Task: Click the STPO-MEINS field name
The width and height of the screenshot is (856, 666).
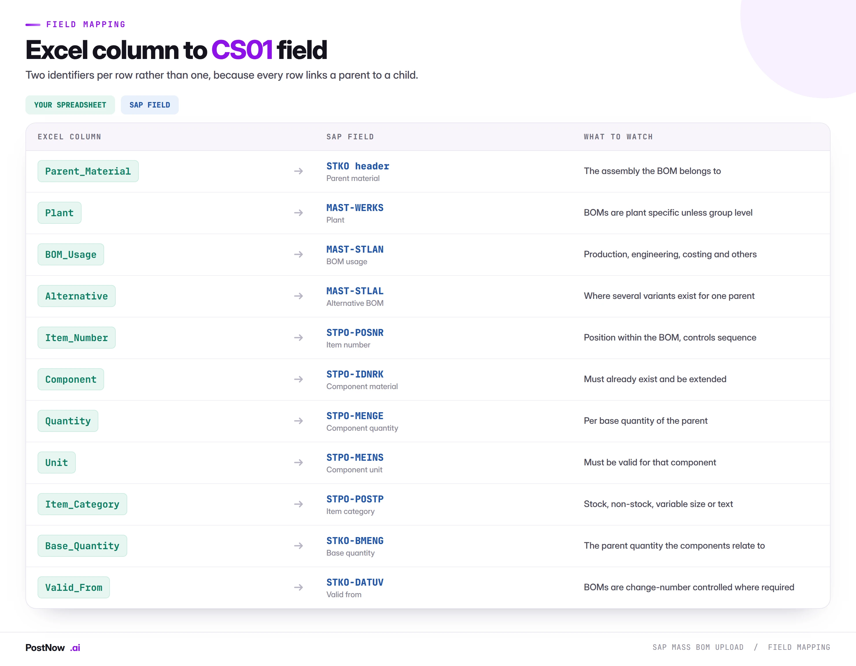Action: coord(355,458)
